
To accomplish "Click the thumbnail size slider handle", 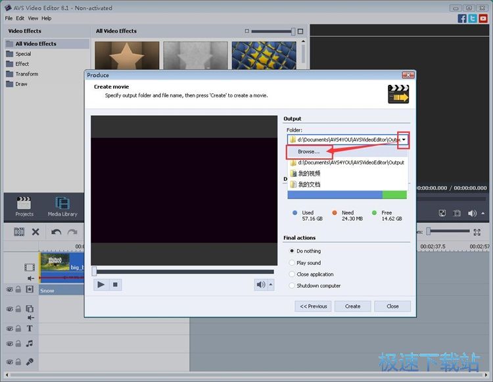I will point(293,31).
